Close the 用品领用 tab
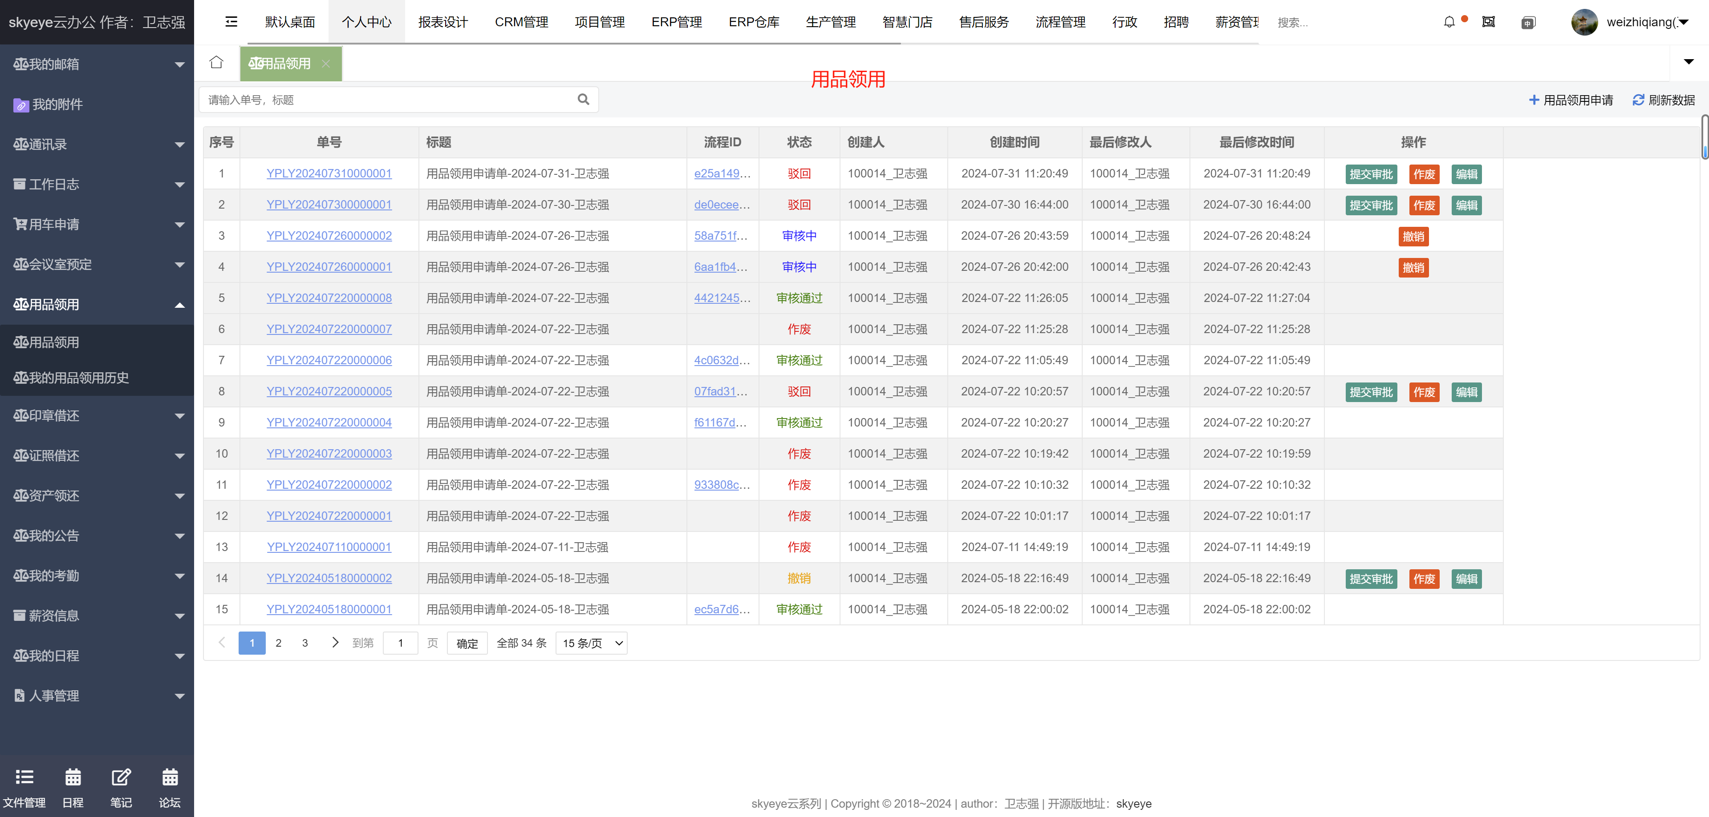This screenshot has height=817, width=1709. (x=326, y=64)
